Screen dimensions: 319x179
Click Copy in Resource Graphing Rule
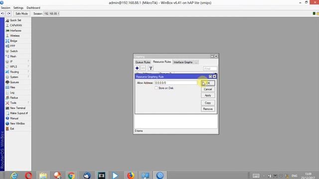click(x=208, y=103)
